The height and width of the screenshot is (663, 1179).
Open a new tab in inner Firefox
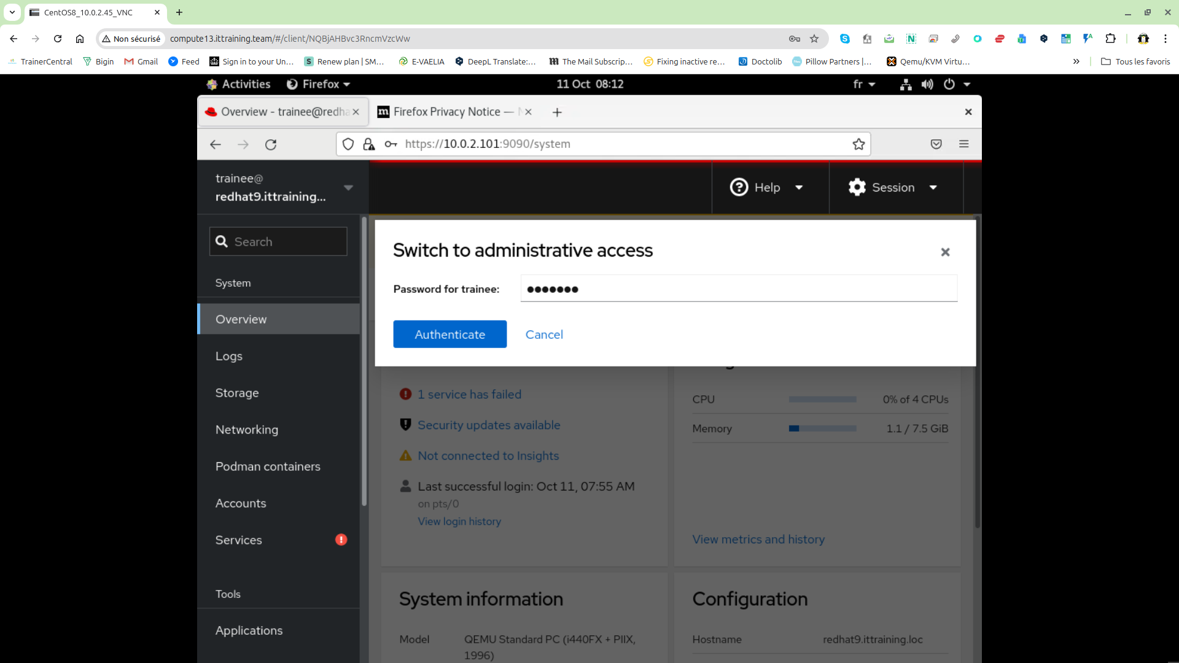(557, 112)
